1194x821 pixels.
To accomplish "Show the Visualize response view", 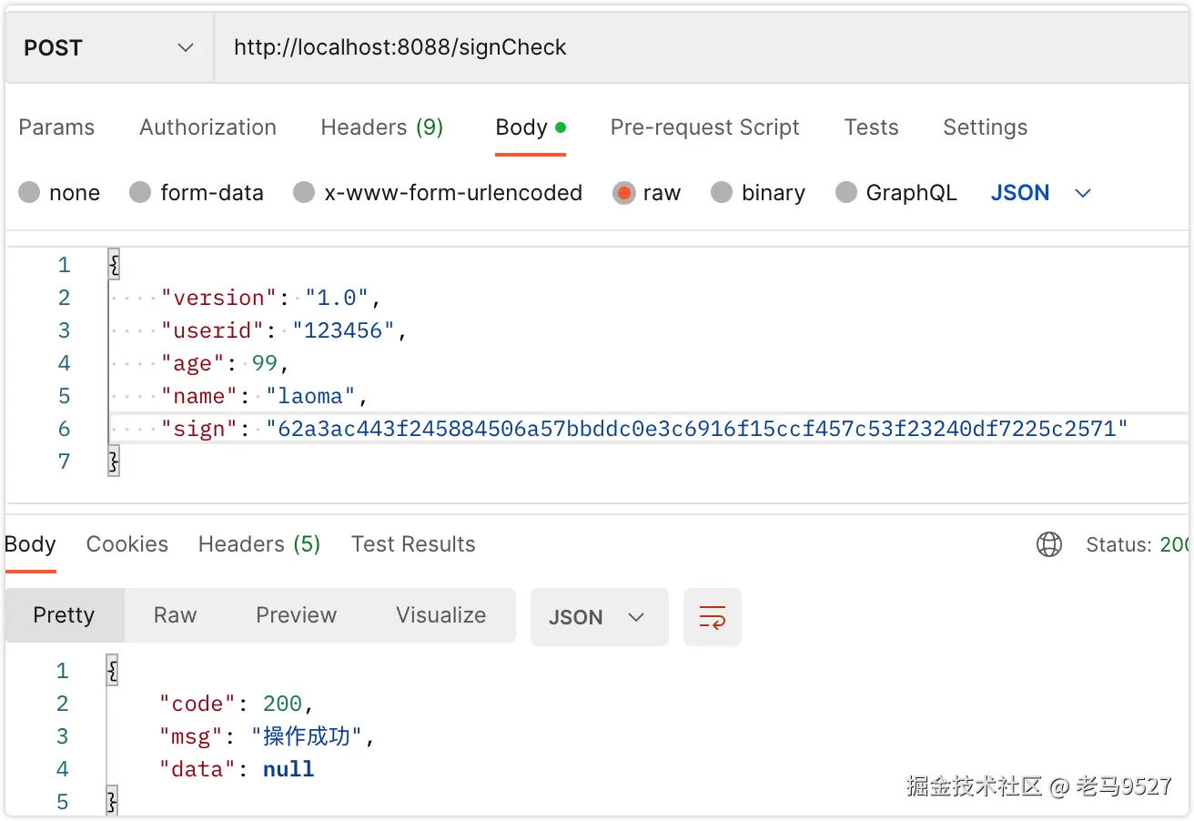I will [x=440, y=615].
